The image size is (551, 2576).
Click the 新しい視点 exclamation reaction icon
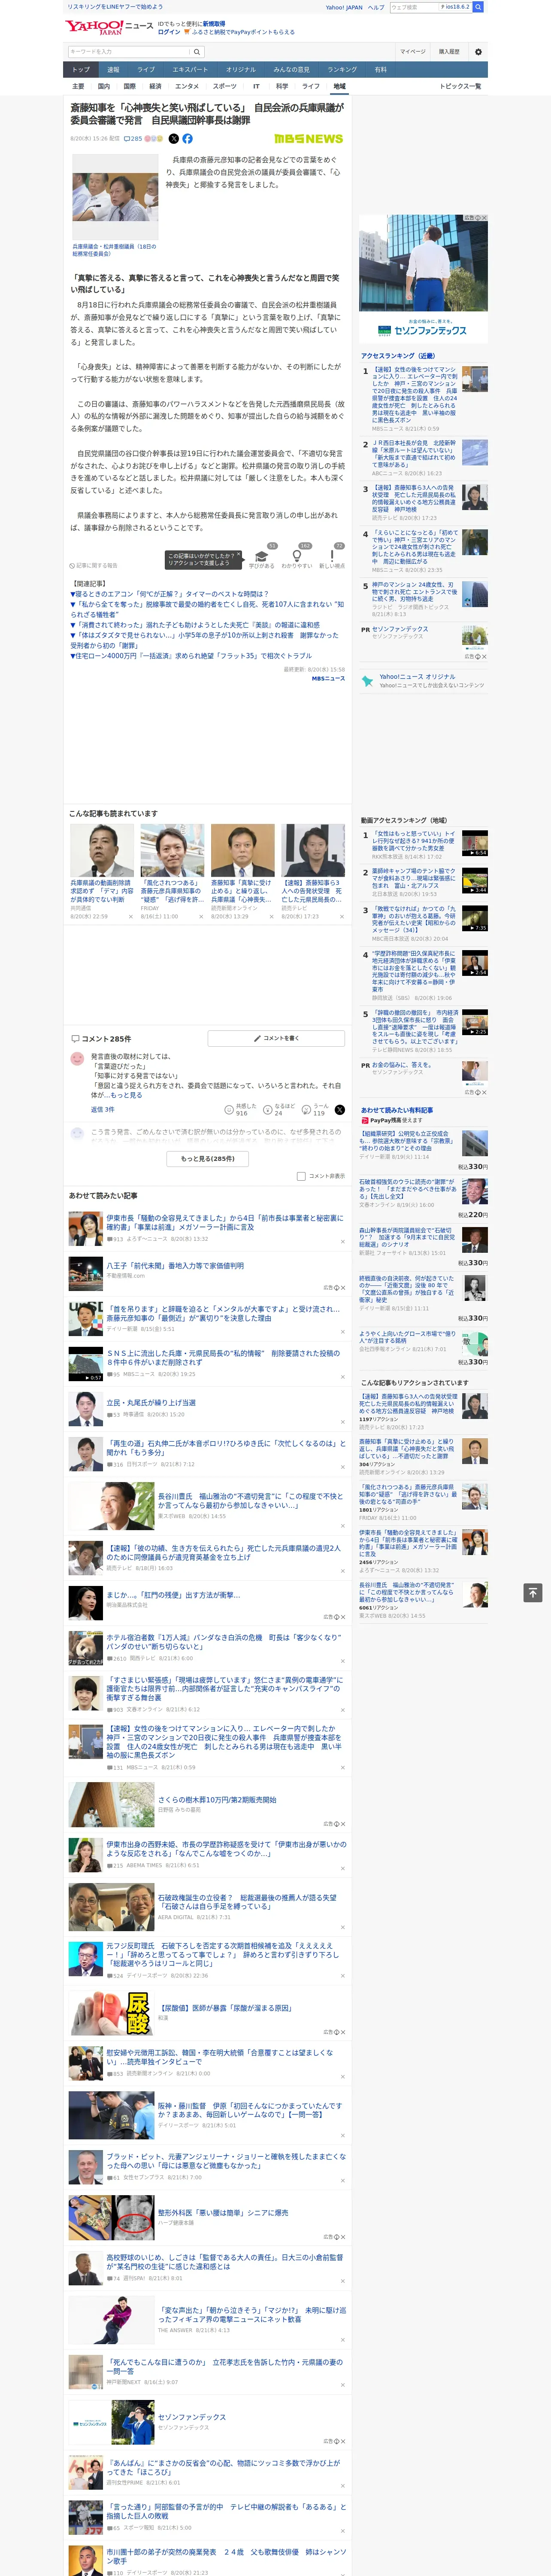coord(332,557)
